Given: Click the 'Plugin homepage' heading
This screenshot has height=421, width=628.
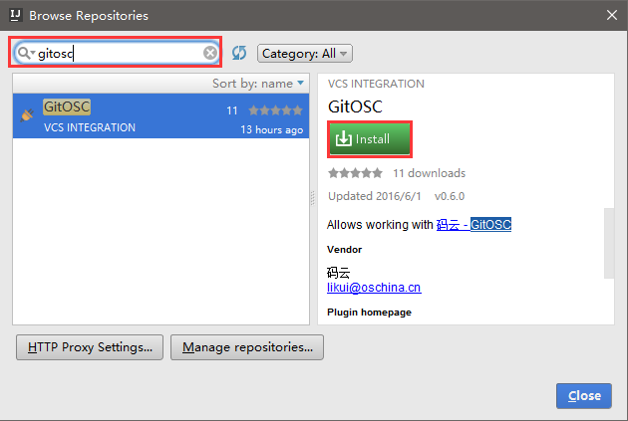Looking at the screenshot, I should click(369, 313).
